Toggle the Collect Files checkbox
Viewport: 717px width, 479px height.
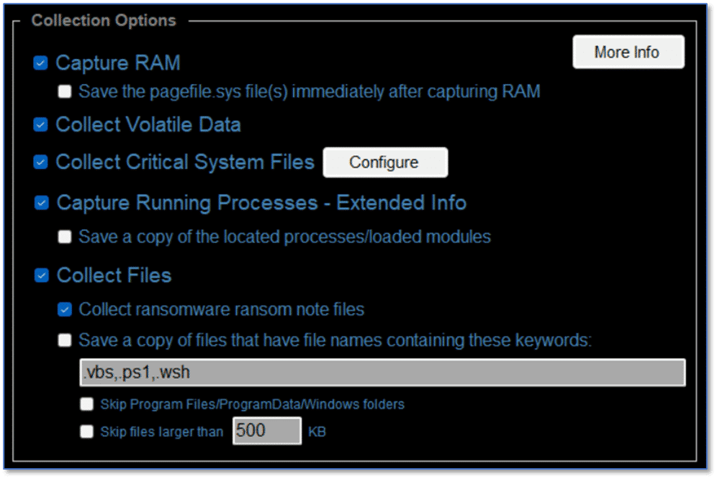coord(42,275)
